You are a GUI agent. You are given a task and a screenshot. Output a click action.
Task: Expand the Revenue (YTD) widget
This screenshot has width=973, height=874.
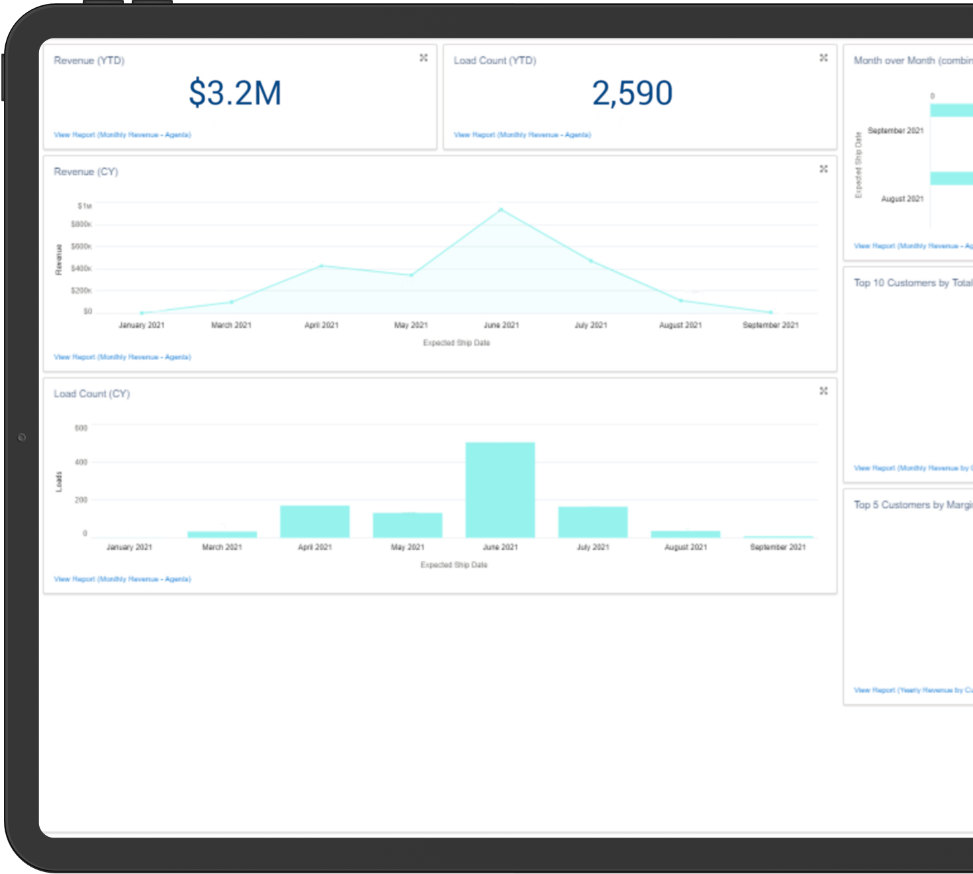(x=424, y=58)
